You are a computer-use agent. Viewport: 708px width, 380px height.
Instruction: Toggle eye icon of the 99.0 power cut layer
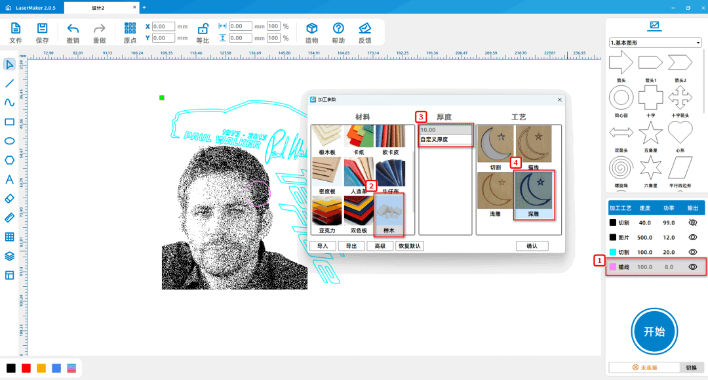[x=692, y=222]
